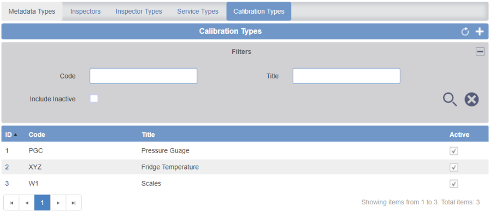Toggle Active checkbox for Fridge Temperature
This screenshot has height=218, width=490.
(x=454, y=167)
